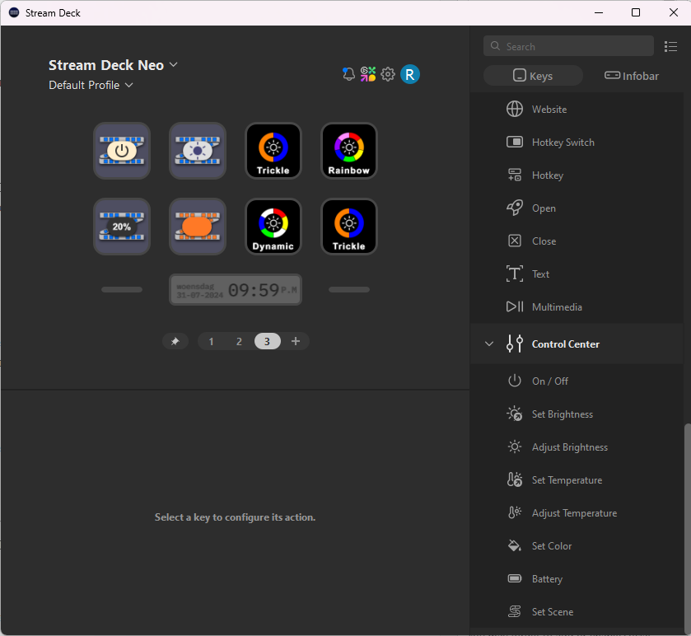This screenshot has width=691, height=636.
Task: Select the LED strip brightness sun key
Action: [x=198, y=151]
